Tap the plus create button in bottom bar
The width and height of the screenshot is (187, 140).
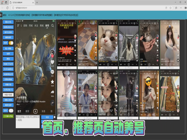36,111
